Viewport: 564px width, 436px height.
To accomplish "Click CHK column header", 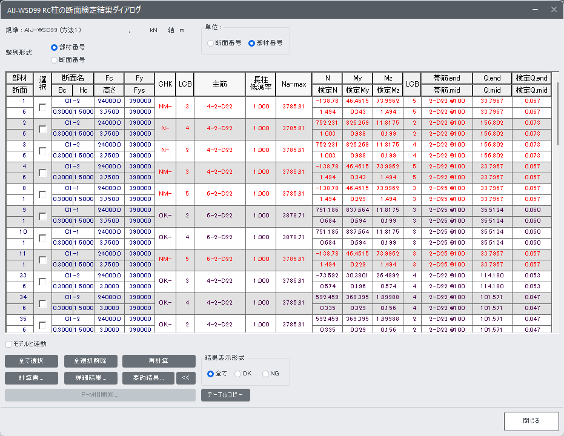I will click(x=165, y=84).
